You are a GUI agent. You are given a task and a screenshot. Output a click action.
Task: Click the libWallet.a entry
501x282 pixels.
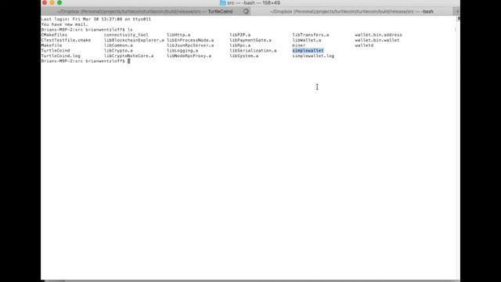307,40
